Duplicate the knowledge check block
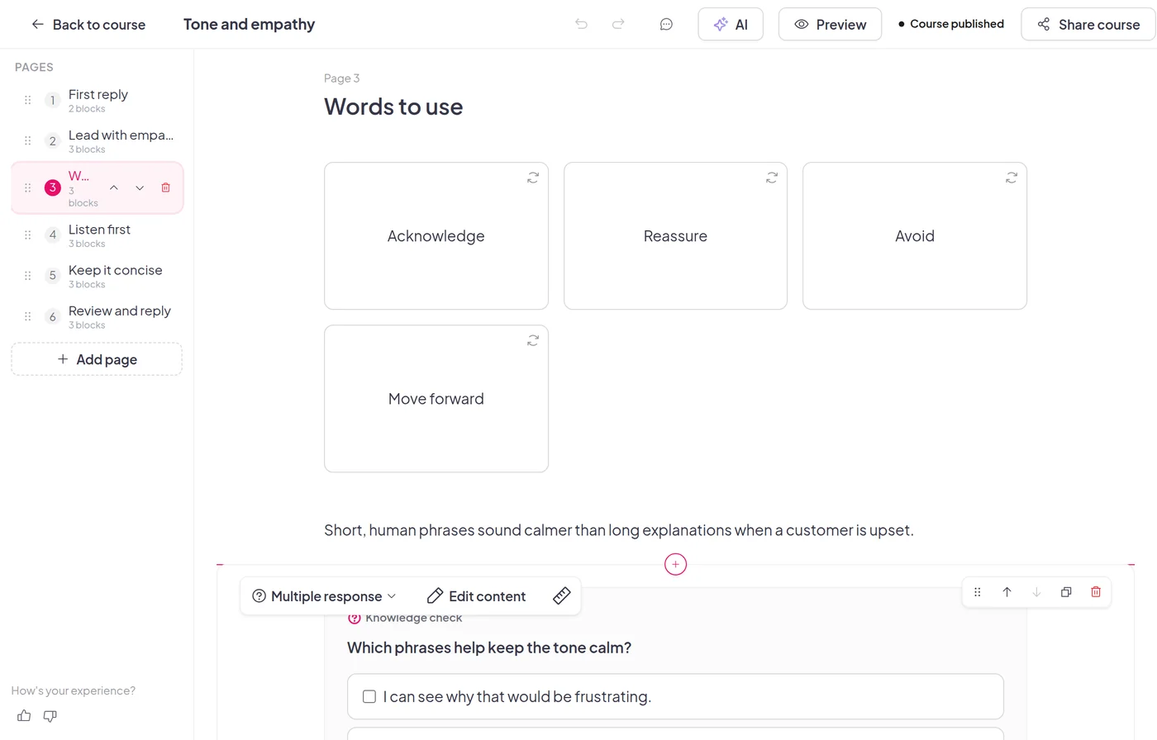This screenshot has height=740, width=1157. click(x=1066, y=592)
